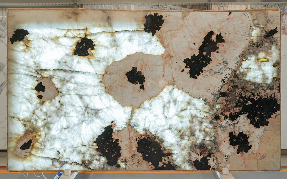Screen dimensions: 287x179
Task: Select small black spot in left beige oval
Action: [40, 87]
